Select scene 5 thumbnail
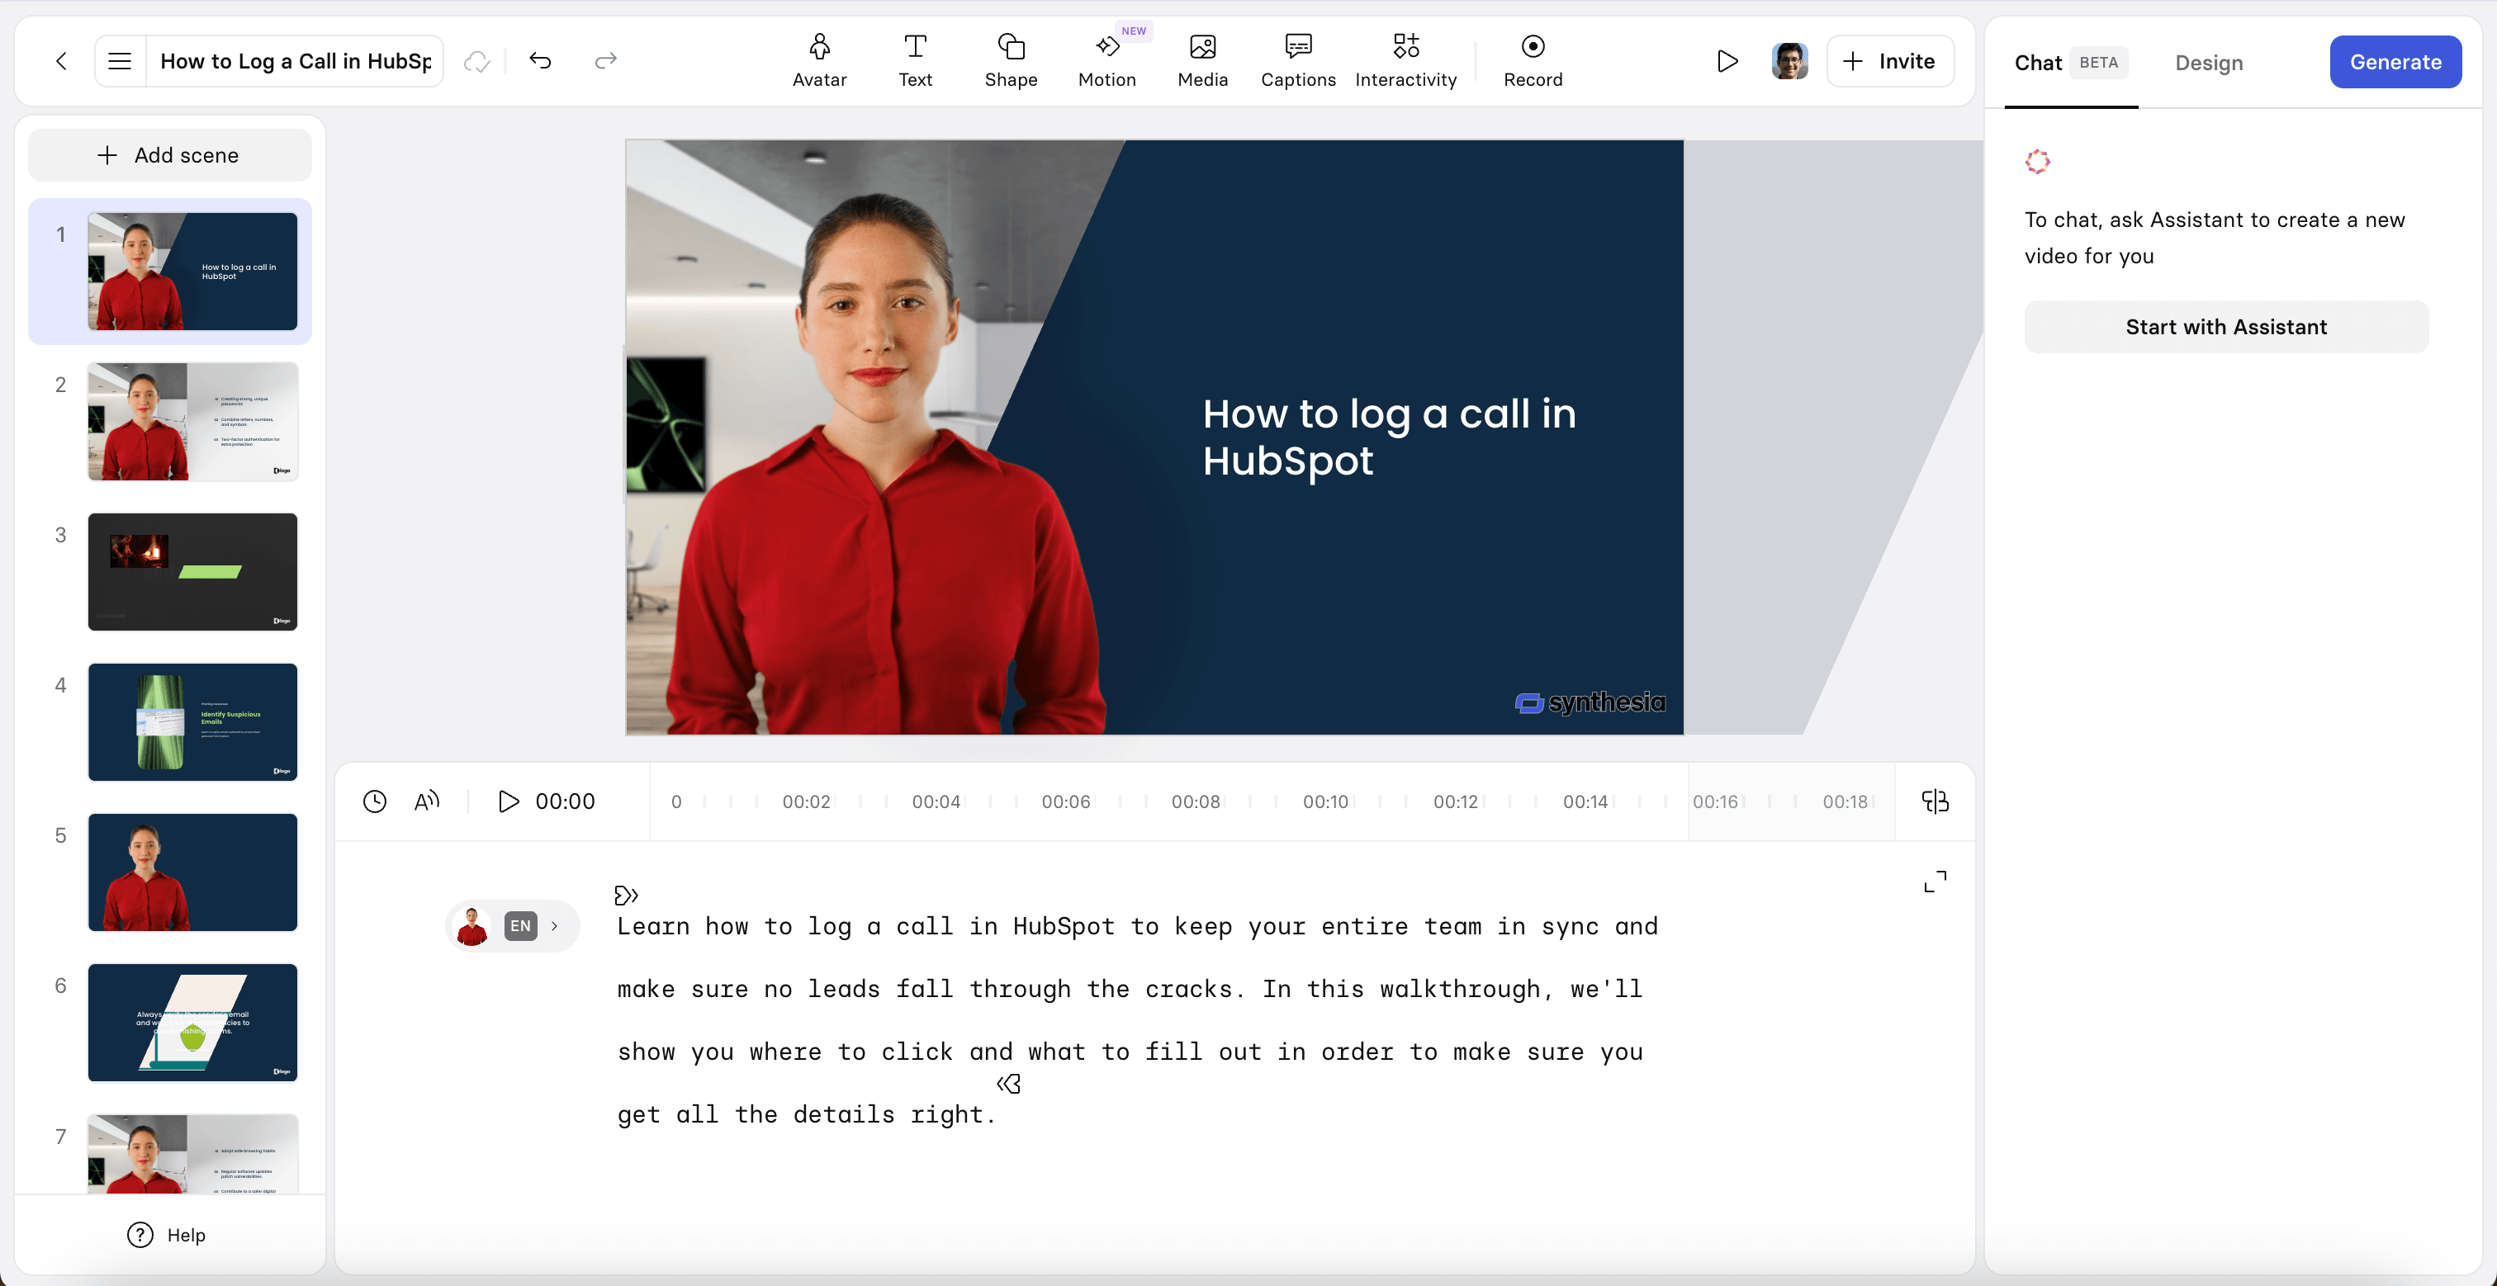The image size is (2497, 1286). click(193, 872)
